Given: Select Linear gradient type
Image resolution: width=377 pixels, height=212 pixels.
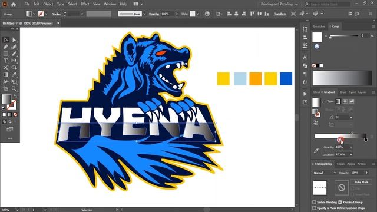Looking at the screenshot, I should click(x=338, y=101).
